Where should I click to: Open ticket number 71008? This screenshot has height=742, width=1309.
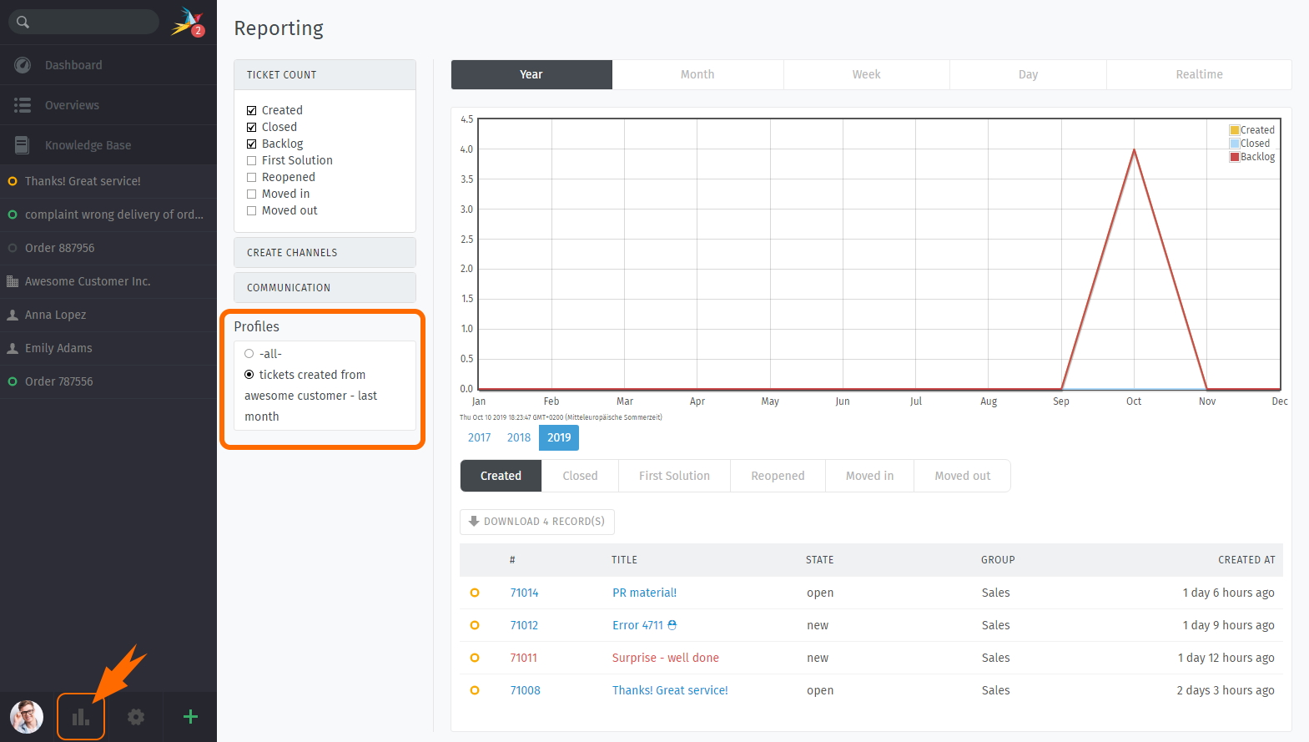pos(525,690)
